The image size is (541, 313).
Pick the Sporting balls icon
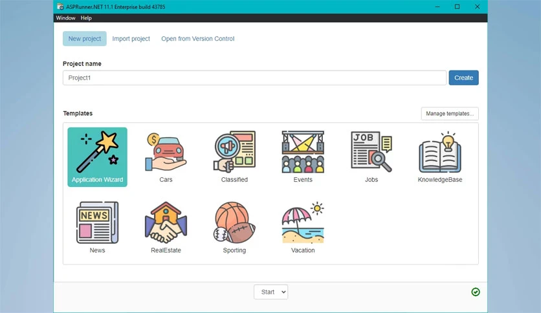click(234, 222)
